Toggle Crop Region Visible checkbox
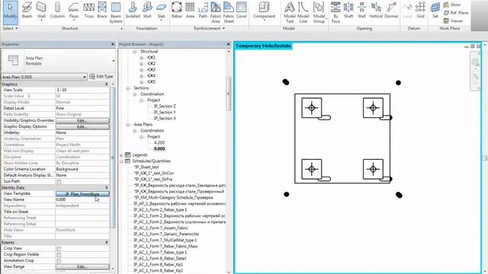 [x=59, y=255]
